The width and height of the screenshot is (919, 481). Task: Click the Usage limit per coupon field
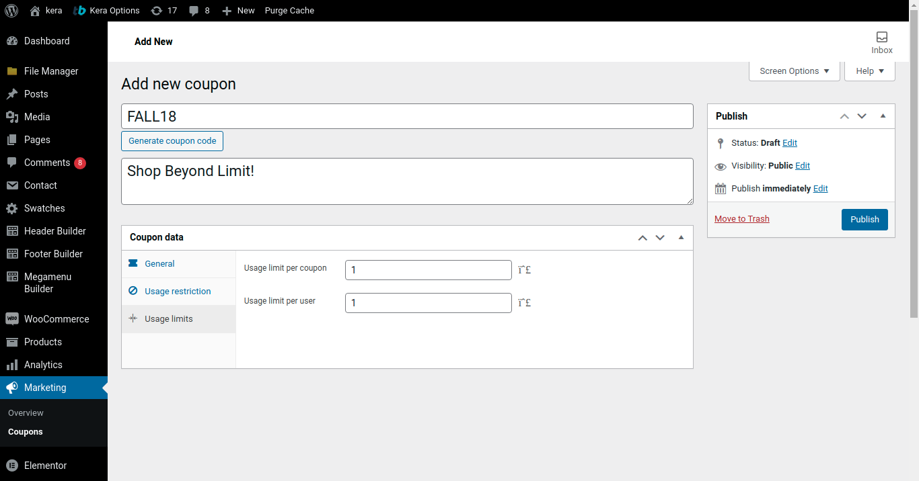tap(429, 270)
